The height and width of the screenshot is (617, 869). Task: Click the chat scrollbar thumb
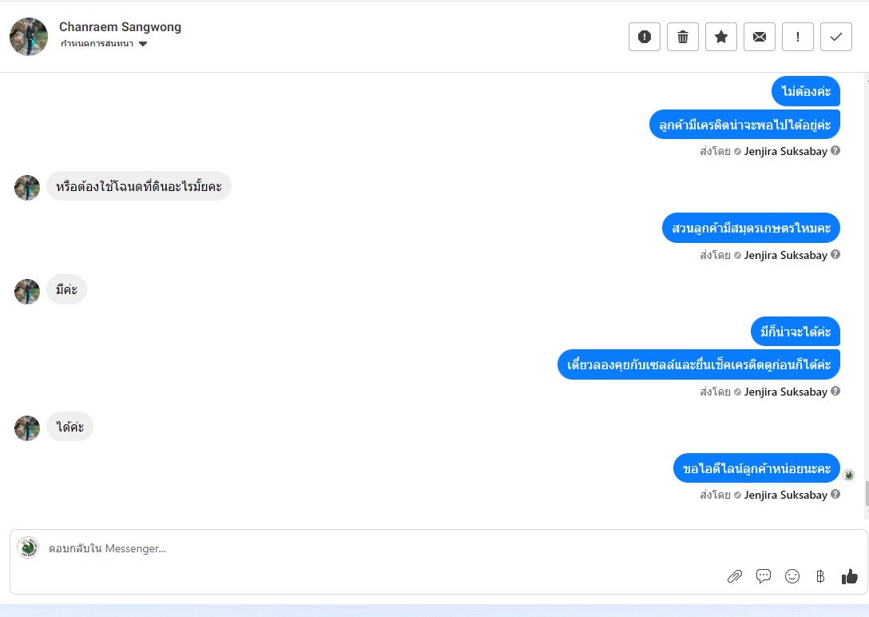tap(867, 494)
